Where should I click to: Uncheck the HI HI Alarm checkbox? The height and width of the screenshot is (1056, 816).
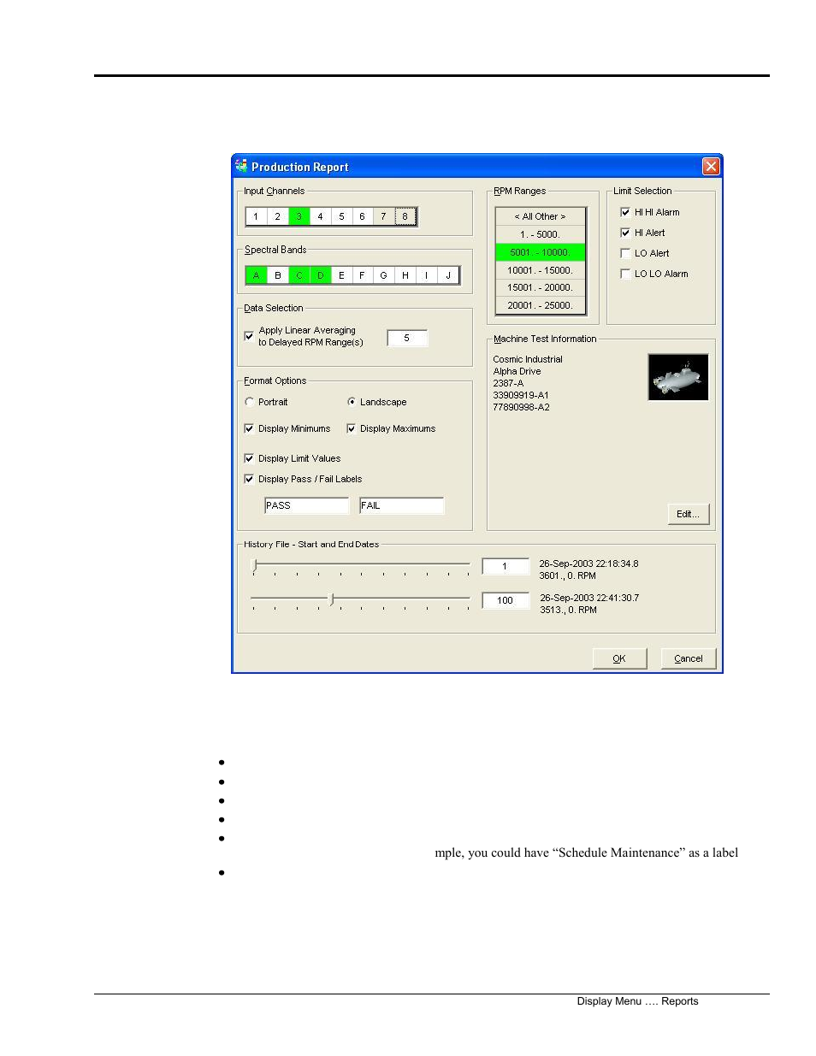click(625, 212)
